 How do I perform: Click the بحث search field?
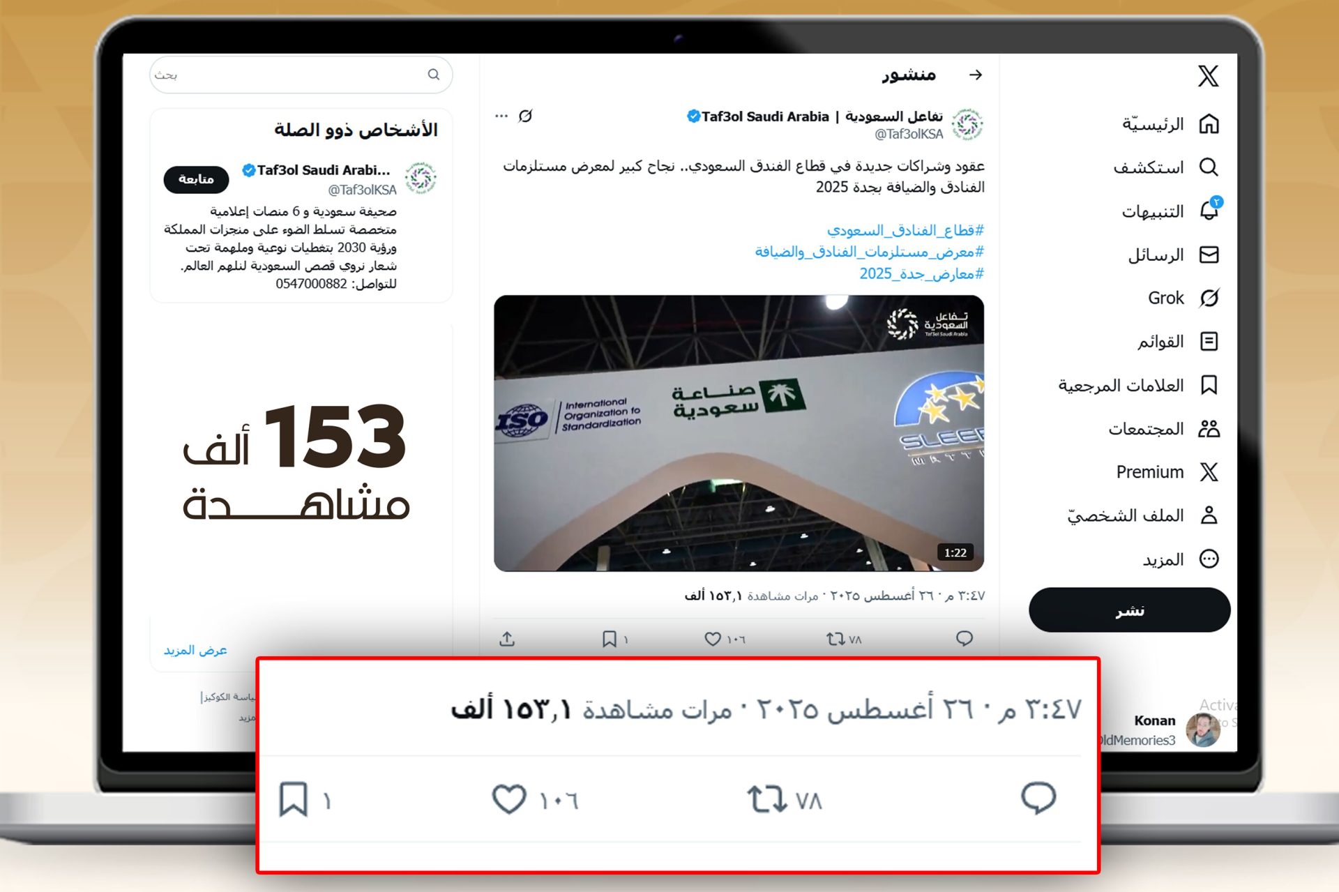tap(301, 75)
